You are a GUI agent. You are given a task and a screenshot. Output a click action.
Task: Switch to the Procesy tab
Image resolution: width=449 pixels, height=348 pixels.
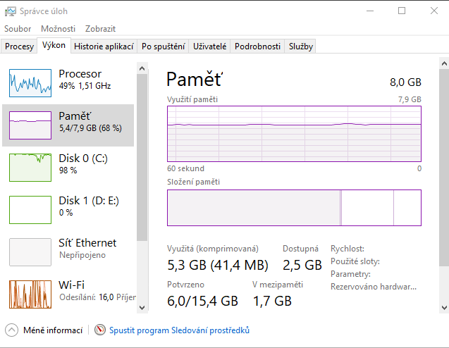19,46
